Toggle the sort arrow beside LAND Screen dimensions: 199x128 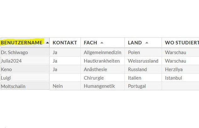click(147, 43)
